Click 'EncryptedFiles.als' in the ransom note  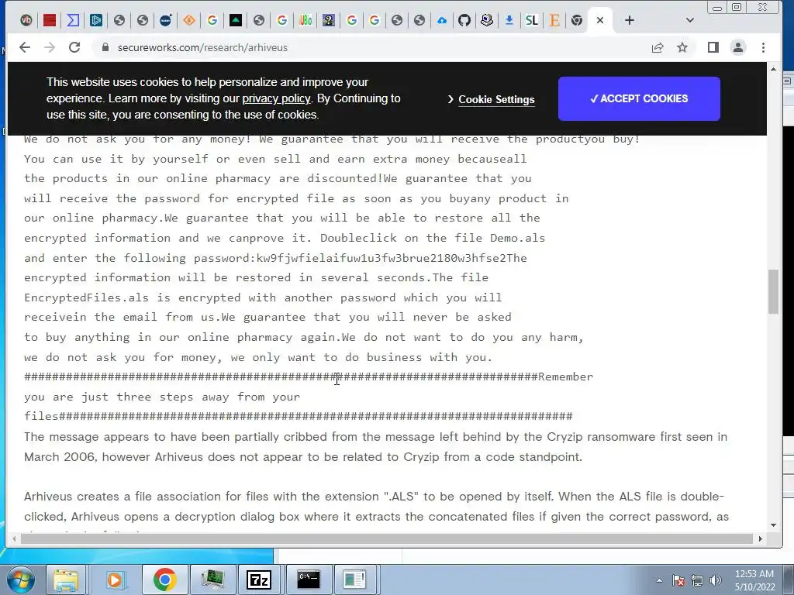pyautogui.click(x=86, y=297)
